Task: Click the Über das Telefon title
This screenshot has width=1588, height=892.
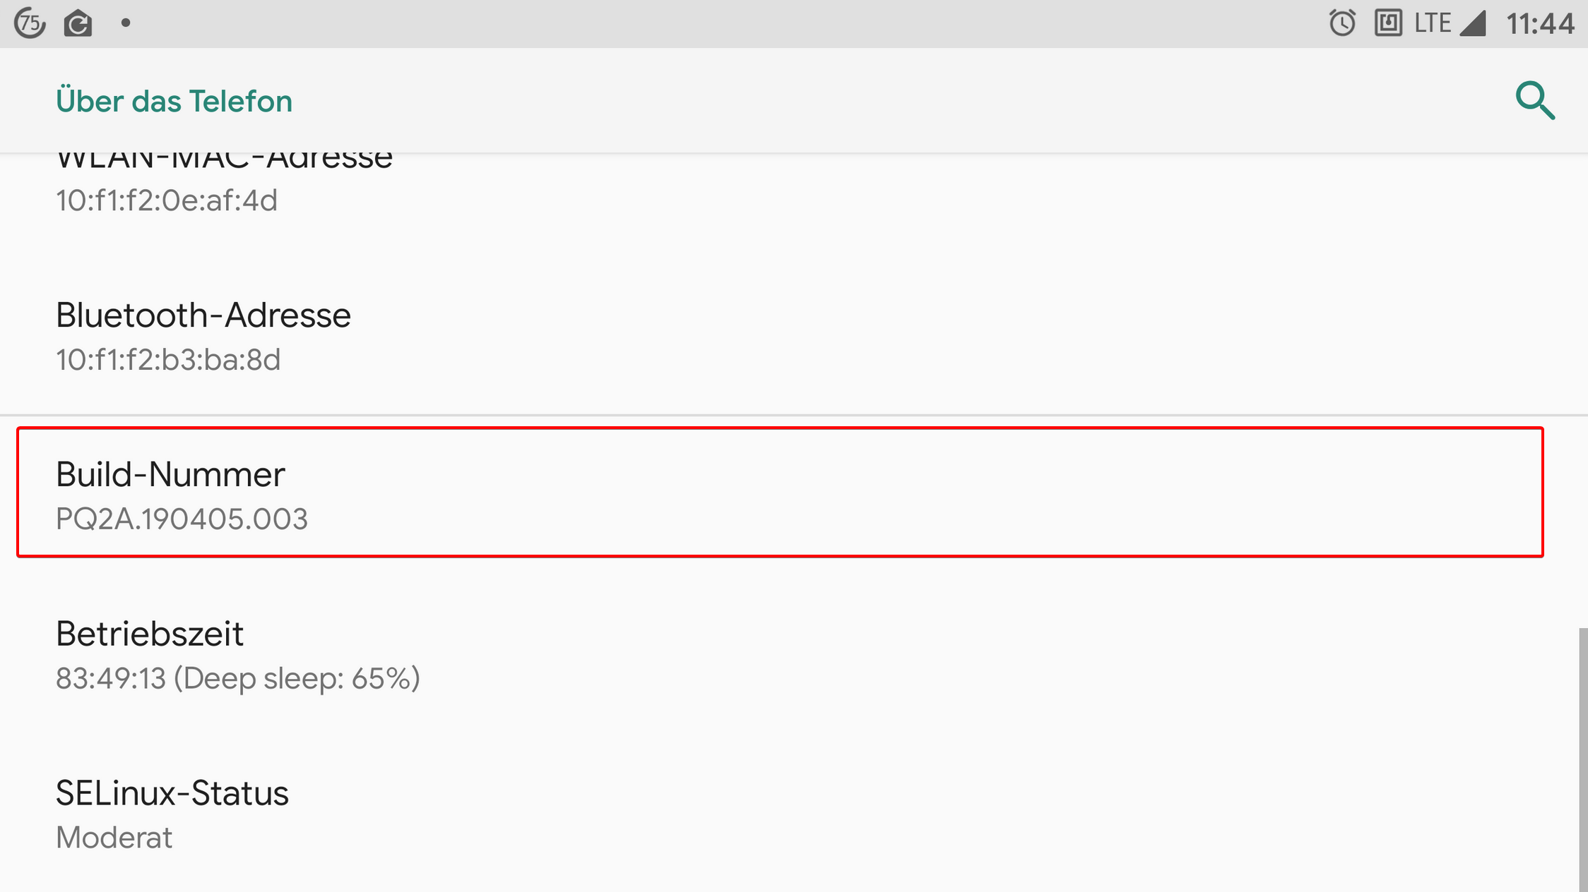Action: [174, 101]
